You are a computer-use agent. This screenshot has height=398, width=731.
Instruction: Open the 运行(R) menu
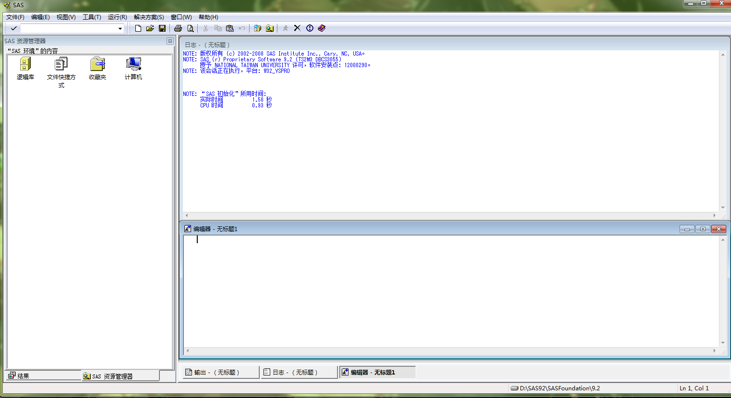pyautogui.click(x=117, y=17)
